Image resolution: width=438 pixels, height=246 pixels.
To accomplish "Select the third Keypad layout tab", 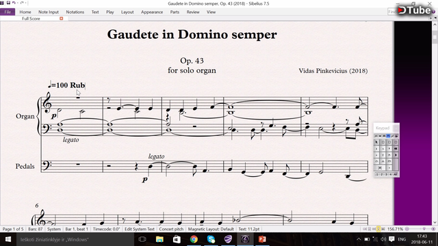I will 384,136.
